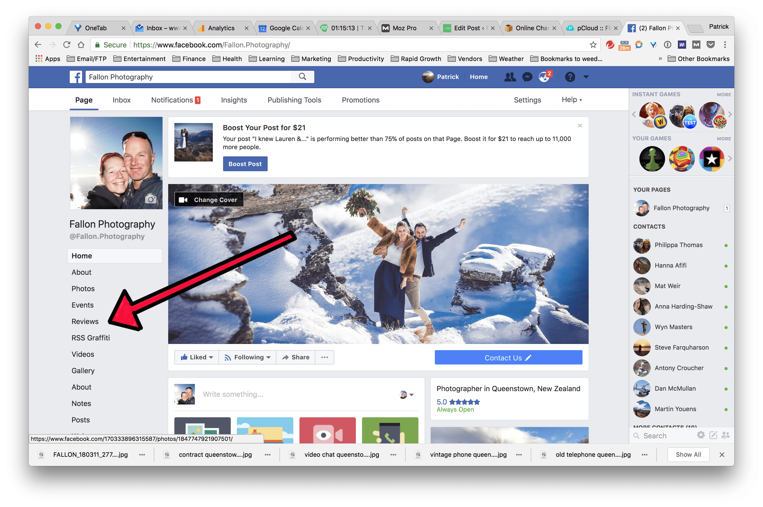Open the Insights tab
Screen dimensions: 763x507
pyautogui.click(x=234, y=100)
